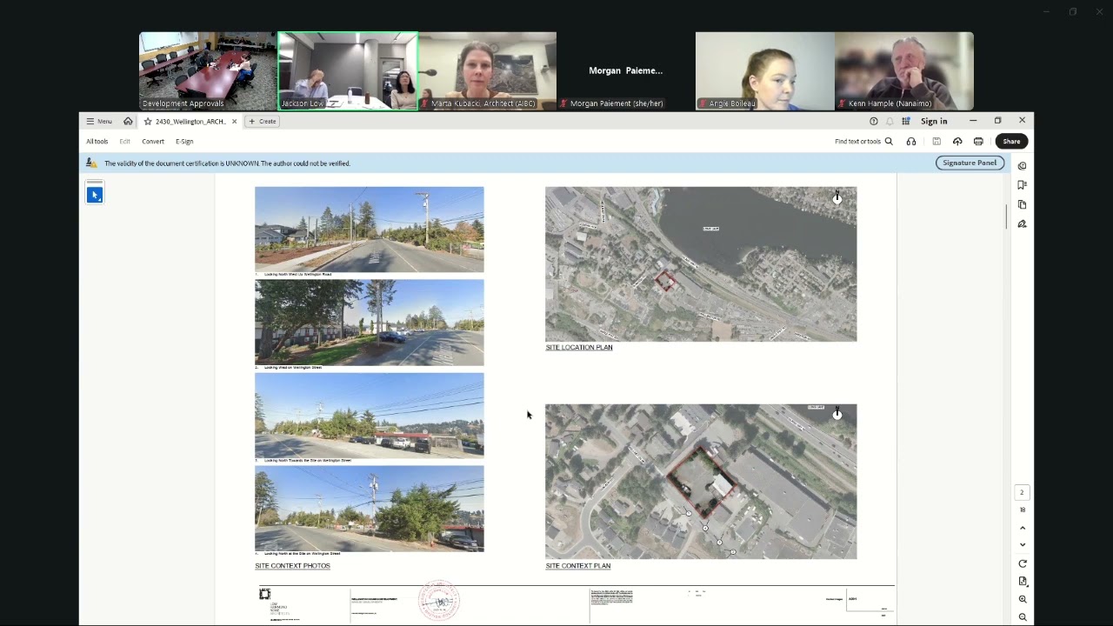Start Read Aloud headphones icon
The width and height of the screenshot is (1113, 626).
(x=911, y=141)
